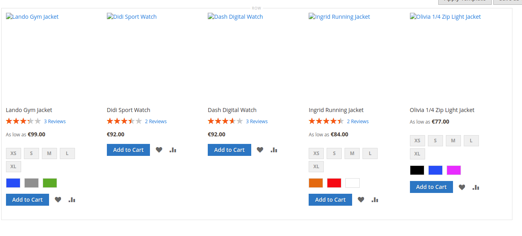
Task: Open the Ingrid Running Jacket product page
Action: click(x=336, y=110)
